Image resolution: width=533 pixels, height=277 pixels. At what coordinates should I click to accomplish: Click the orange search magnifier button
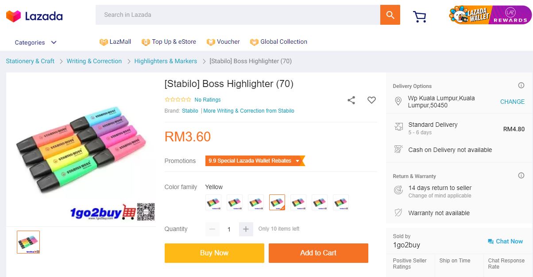[x=390, y=15]
